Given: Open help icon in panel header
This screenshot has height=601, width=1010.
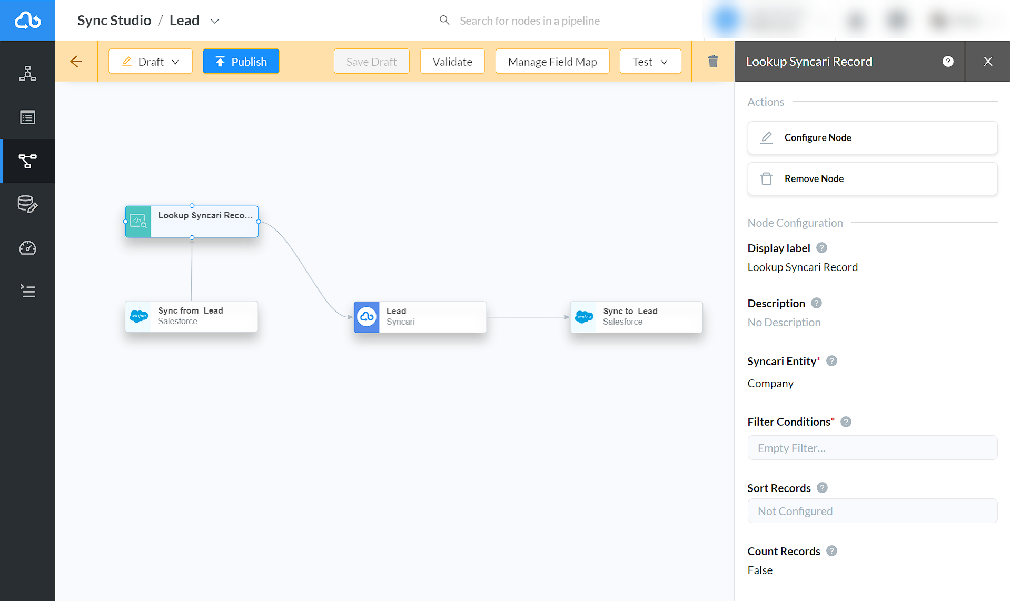Looking at the screenshot, I should click(x=948, y=62).
